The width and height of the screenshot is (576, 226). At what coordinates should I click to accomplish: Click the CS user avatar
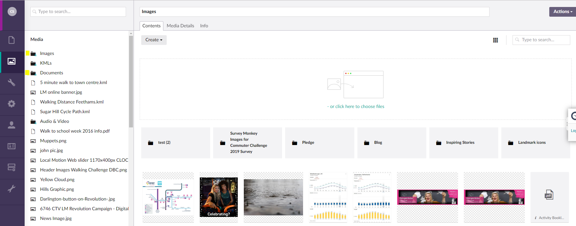click(12, 12)
